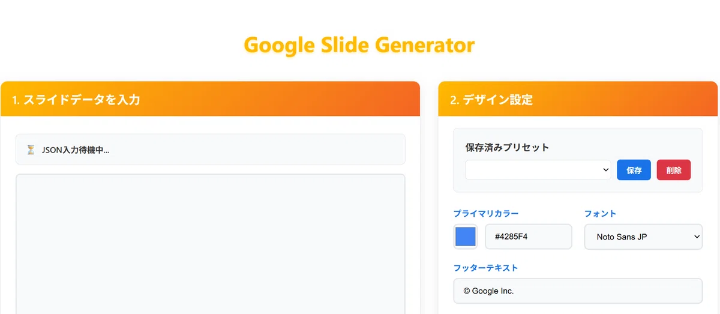Image resolution: width=720 pixels, height=314 pixels.
Task: Click the 2. デザイン設定 section header
Action: [x=578, y=99]
